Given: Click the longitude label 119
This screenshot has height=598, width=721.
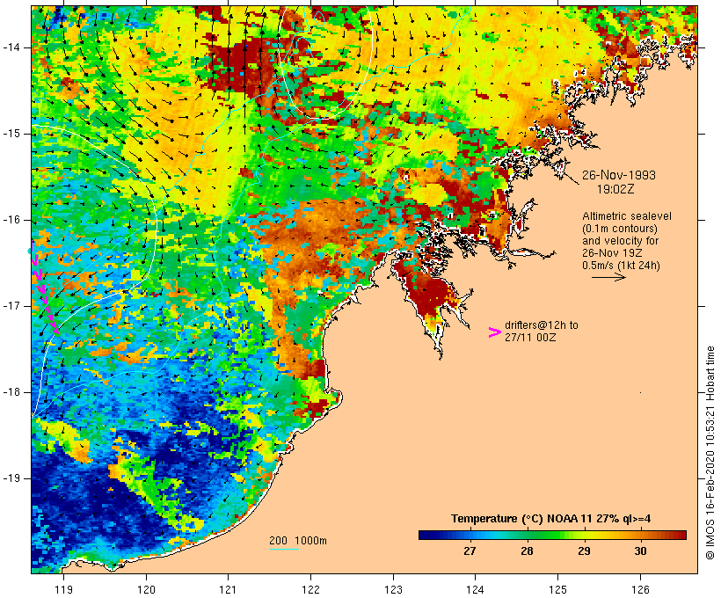Looking at the screenshot, I should click(x=63, y=589).
